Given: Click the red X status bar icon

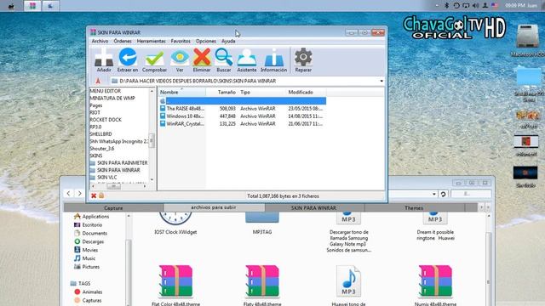Looking at the screenshot, I should pyautogui.click(x=94, y=196).
